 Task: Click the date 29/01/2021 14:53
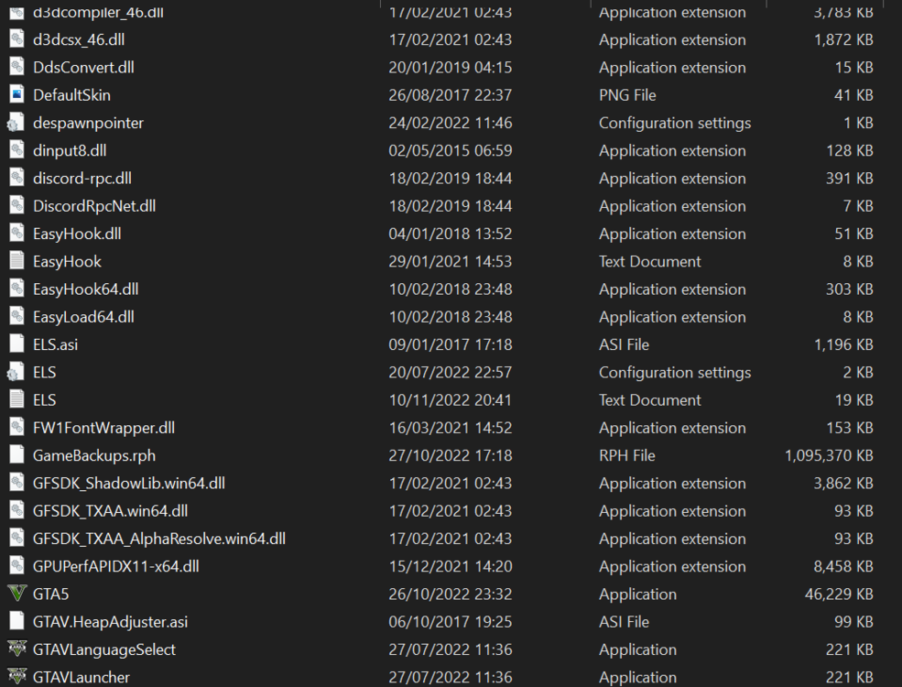pos(451,261)
